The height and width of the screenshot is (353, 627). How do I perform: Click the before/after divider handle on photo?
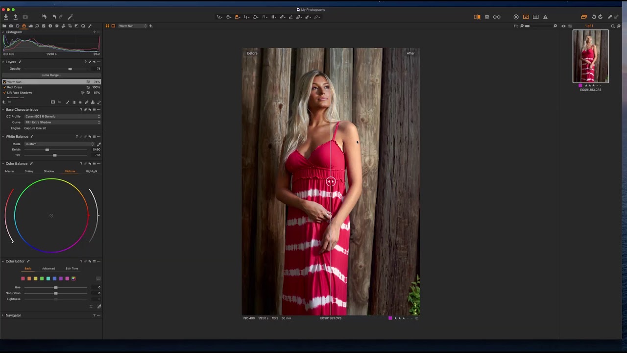(x=331, y=182)
